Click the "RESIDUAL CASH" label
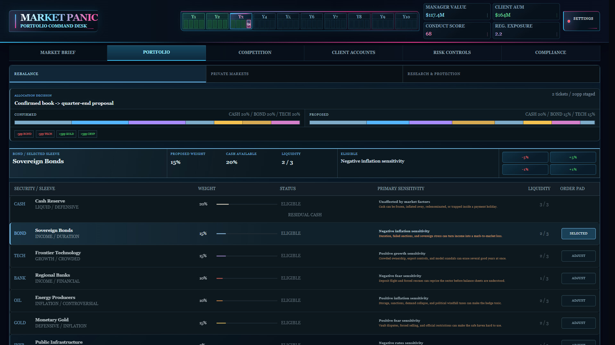The image size is (615, 345). 305,215
